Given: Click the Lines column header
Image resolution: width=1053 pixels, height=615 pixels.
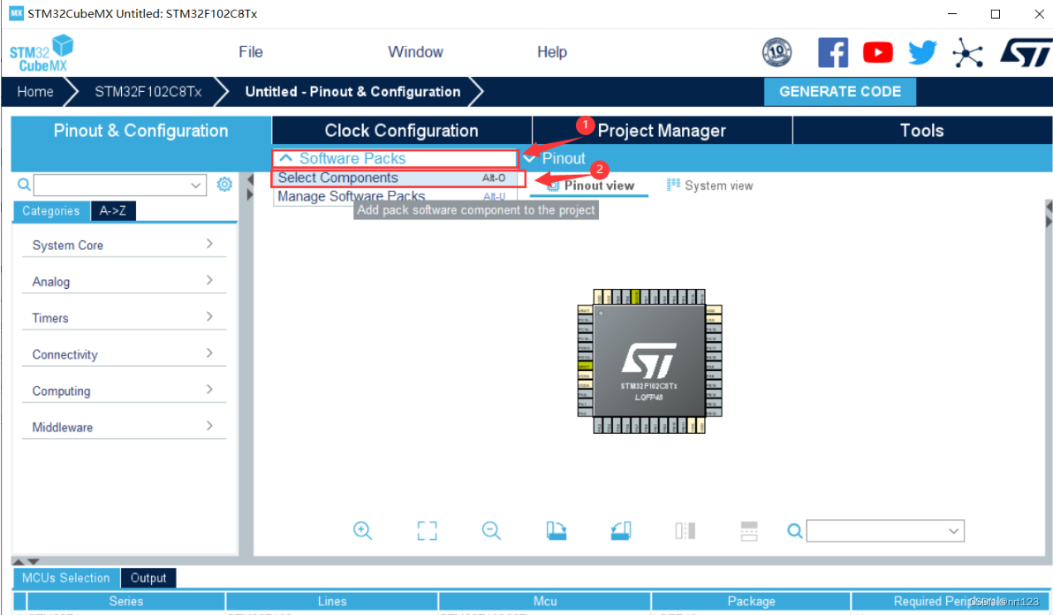Looking at the screenshot, I should [x=332, y=601].
